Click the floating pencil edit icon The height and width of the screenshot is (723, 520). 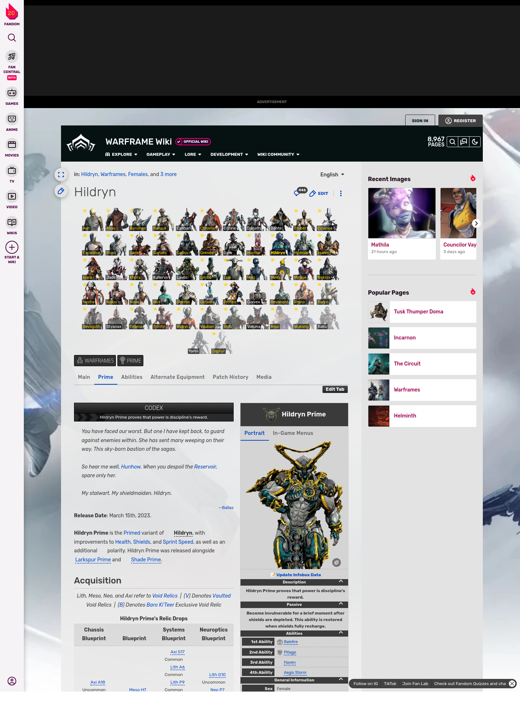click(61, 191)
